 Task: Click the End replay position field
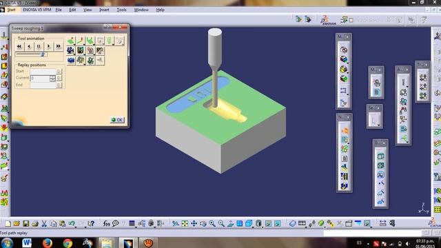(43, 85)
